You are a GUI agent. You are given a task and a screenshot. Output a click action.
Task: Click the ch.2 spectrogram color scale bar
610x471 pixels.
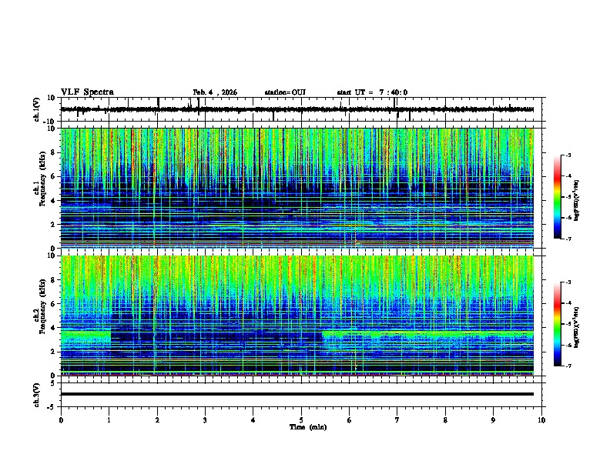(x=558, y=324)
